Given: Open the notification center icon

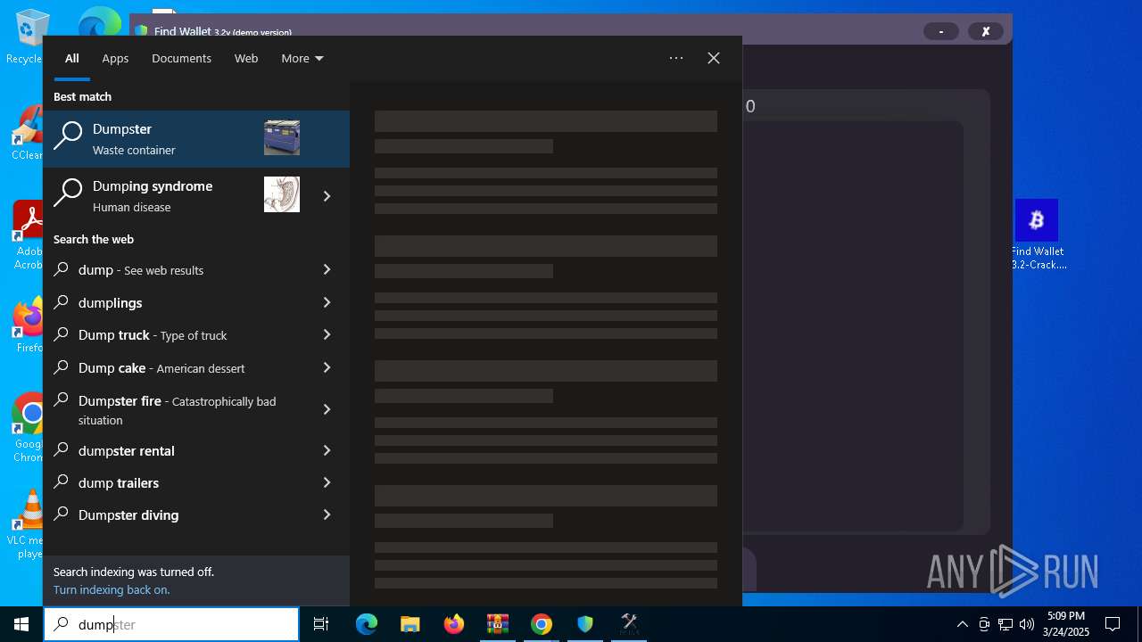Looking at the screenshot, I should (1113, 624).
